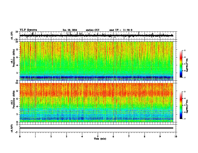Click time axis tick label "1"

tap(35, 136)
